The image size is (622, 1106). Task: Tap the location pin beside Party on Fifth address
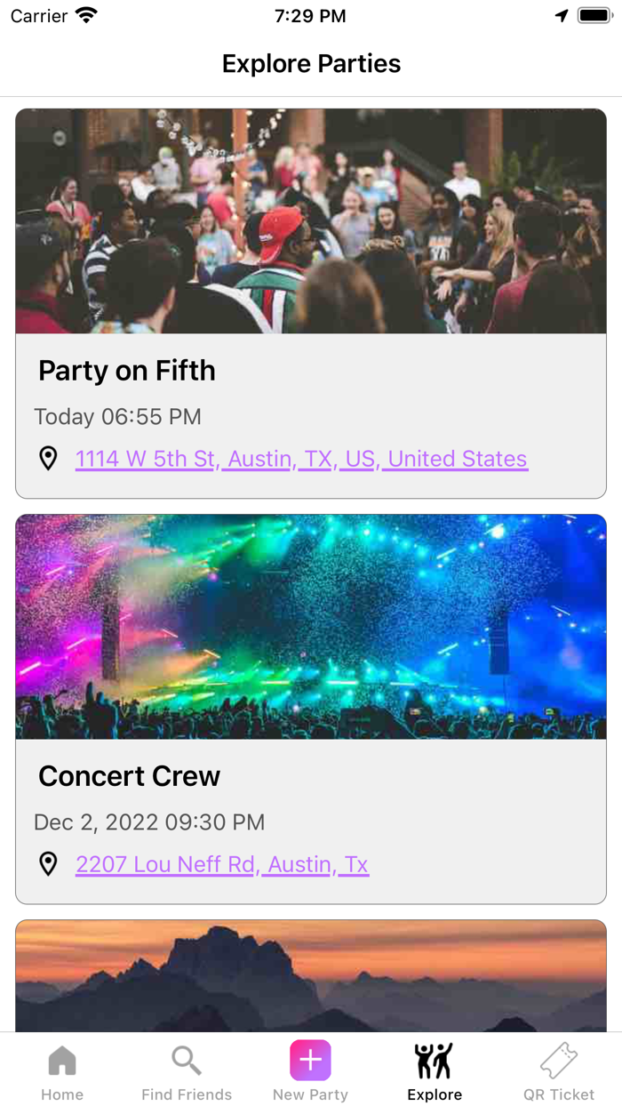tap(49, 459)
